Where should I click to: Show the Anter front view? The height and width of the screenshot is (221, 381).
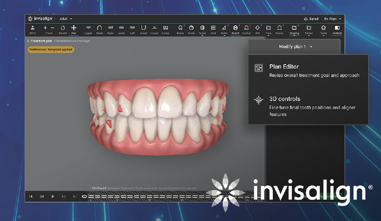click(121, 30)
